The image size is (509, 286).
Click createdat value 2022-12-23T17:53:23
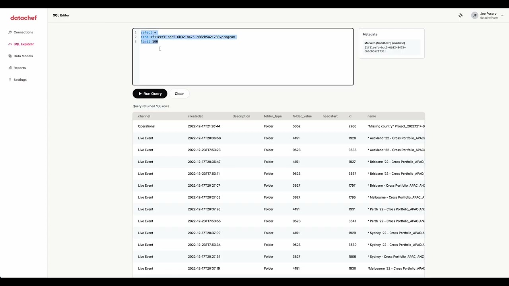[204, 150]
